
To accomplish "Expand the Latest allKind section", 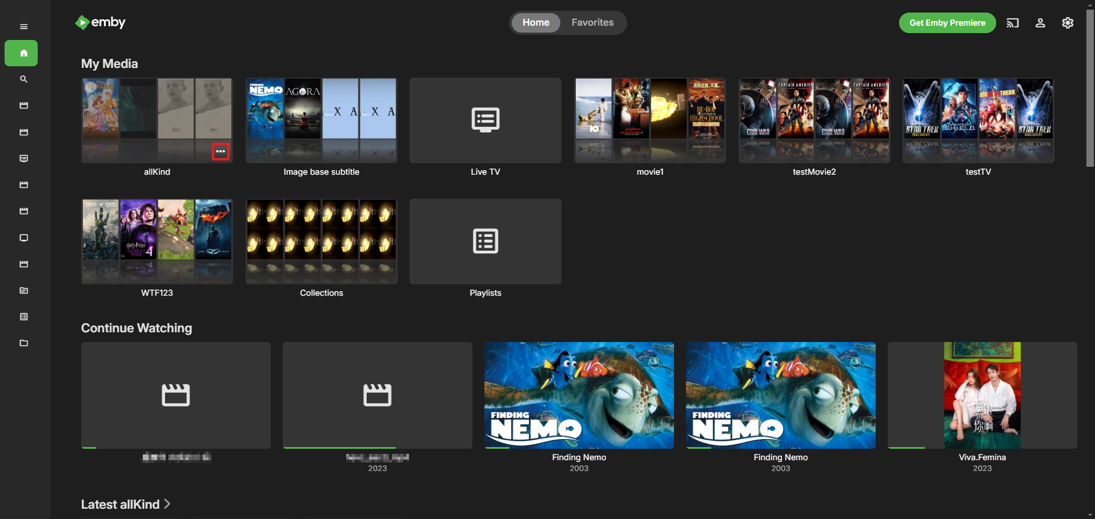I will pos(126,504).
